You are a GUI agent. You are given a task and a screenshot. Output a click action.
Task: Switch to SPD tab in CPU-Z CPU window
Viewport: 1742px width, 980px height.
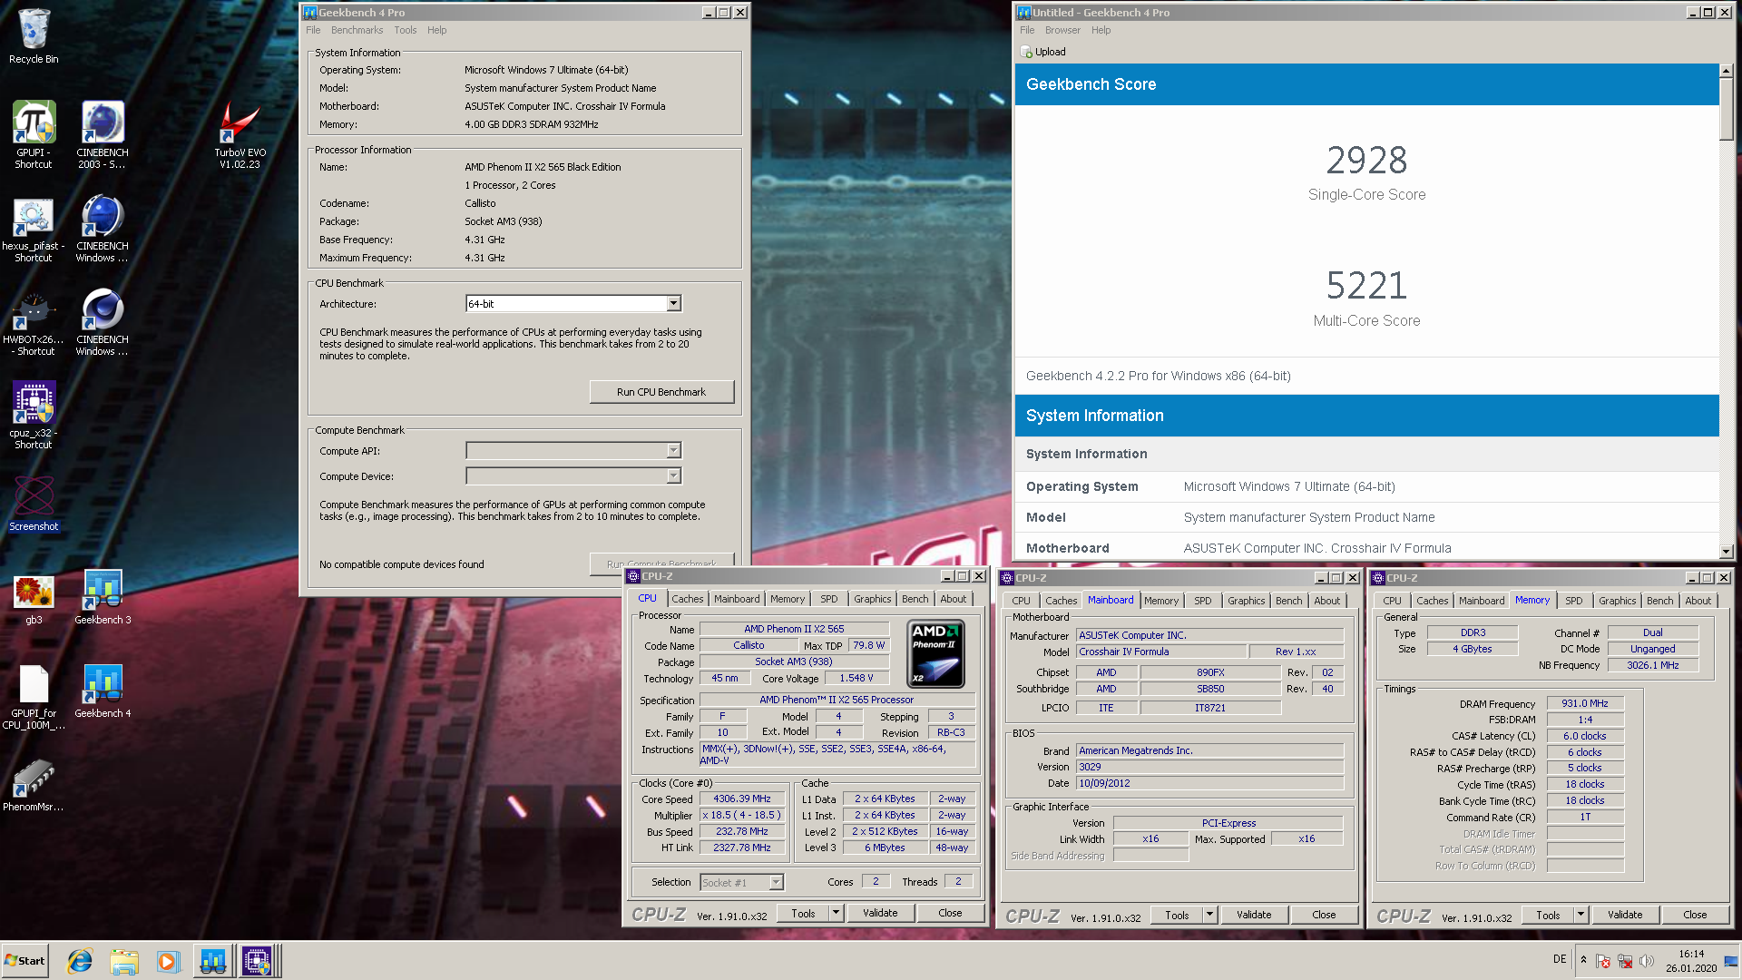pos(828,599)
